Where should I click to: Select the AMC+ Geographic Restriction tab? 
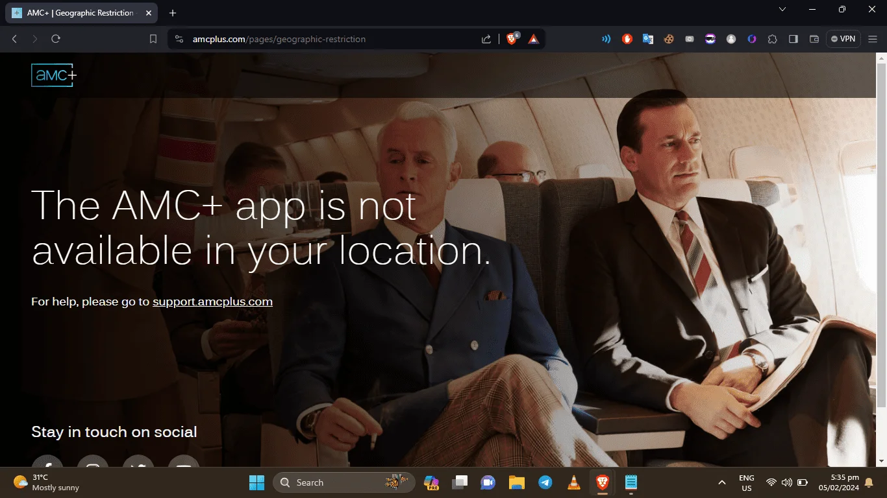pos(81,13)
